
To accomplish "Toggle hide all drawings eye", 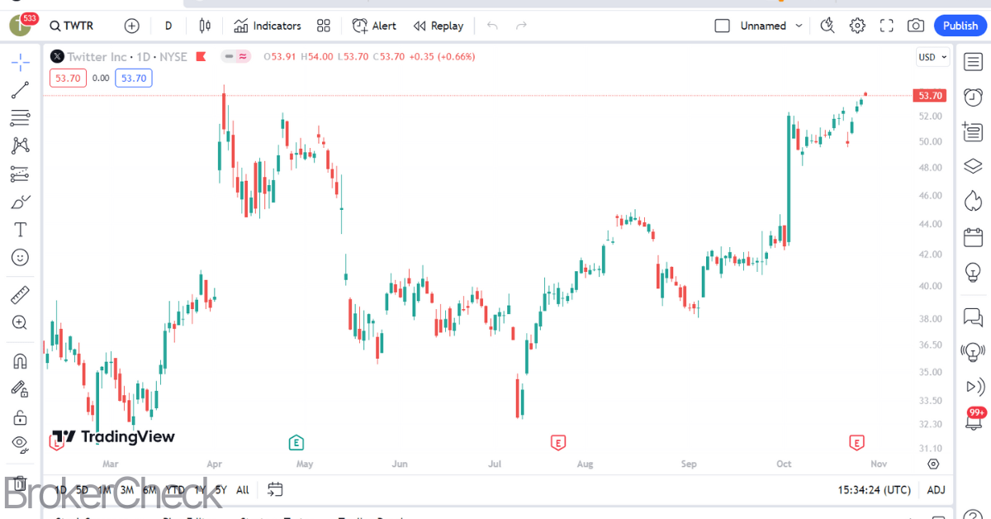I will (21, 445).
